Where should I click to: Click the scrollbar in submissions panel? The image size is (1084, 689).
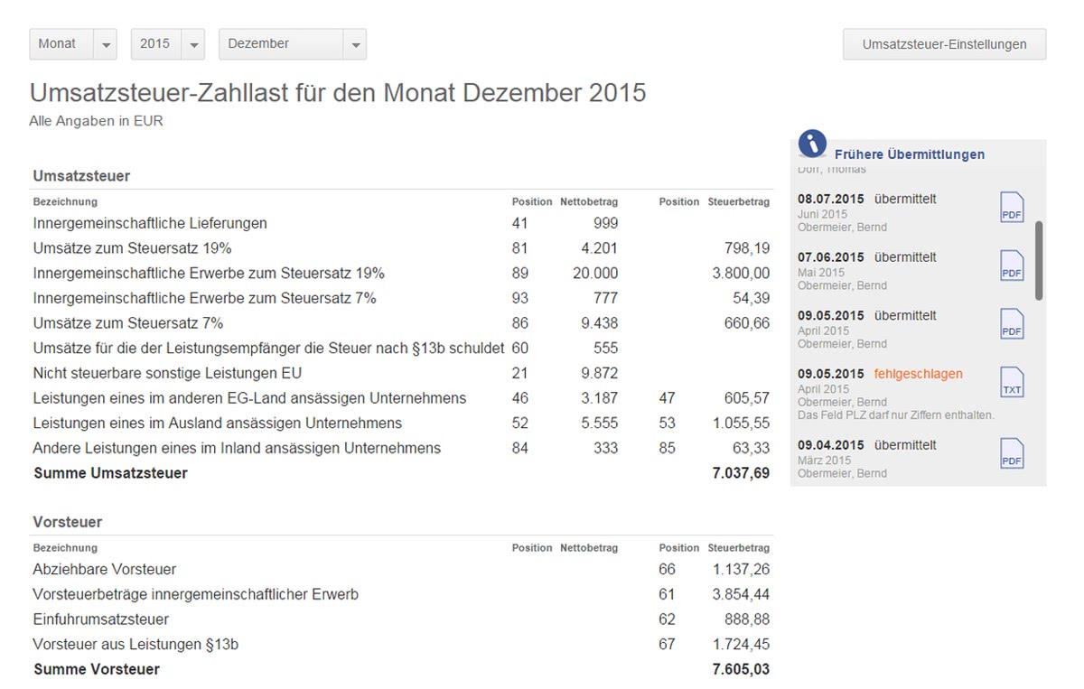1039,260
